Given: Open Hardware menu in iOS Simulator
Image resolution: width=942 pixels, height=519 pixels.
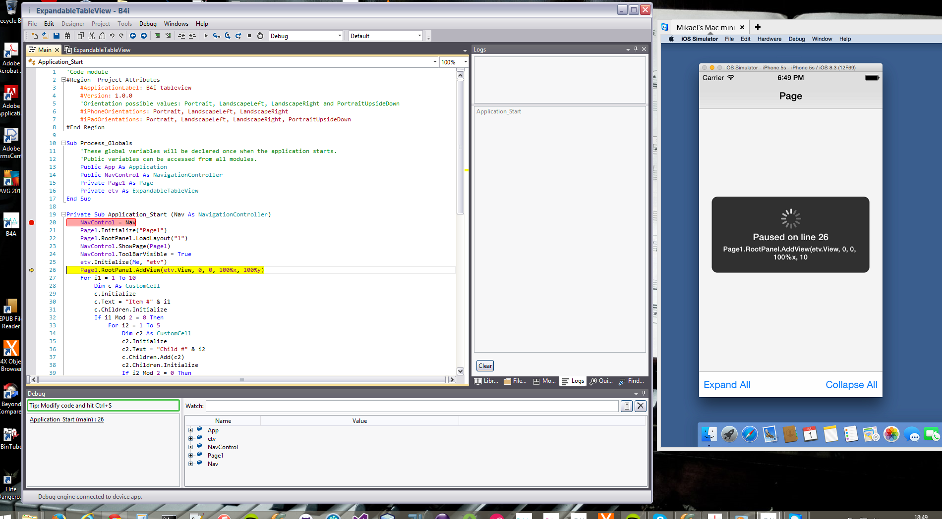Looking at the screenshot, I should click(x=769, y=39).
